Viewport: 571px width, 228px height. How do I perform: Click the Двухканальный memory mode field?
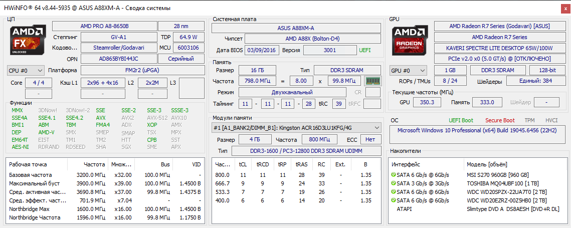tap(292, 92)
